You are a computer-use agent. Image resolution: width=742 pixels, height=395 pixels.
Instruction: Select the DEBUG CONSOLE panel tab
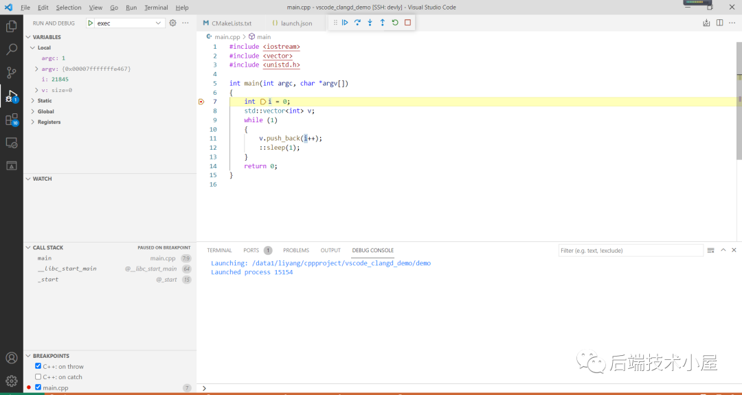tap(373, 250)
